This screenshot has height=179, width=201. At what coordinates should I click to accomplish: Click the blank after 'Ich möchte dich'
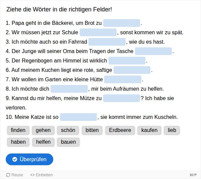(x=69, y=89)
